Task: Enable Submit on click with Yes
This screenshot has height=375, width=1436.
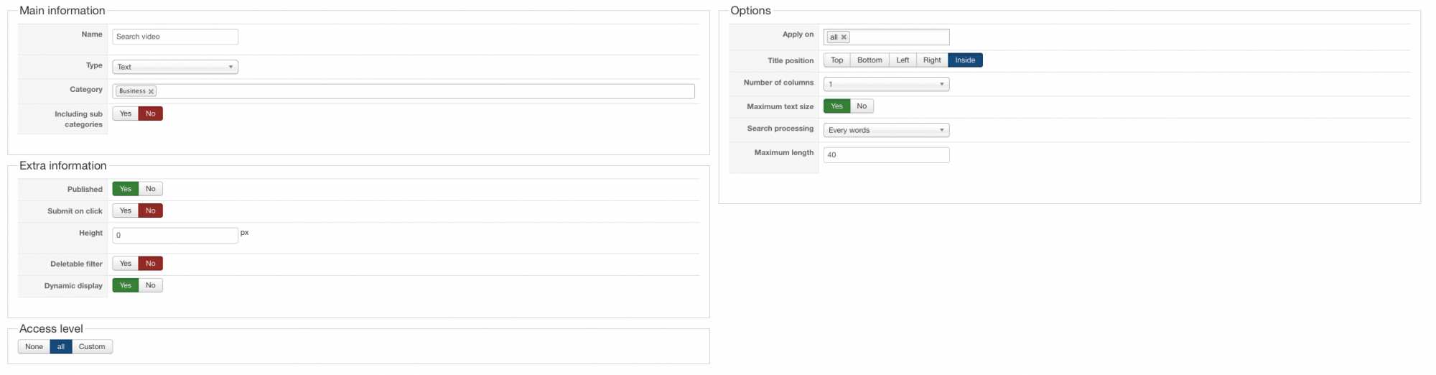Action: pos(126,210)
